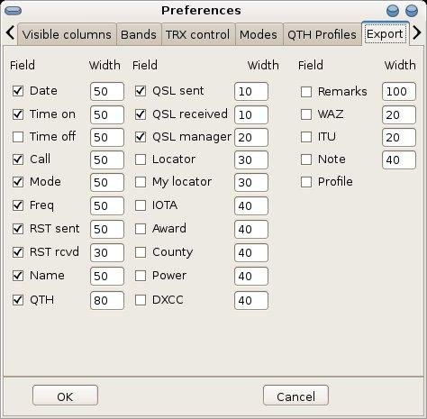Switch to the Visible columns tab
This screenshot has width=427, height=419.
click(67, 34)
